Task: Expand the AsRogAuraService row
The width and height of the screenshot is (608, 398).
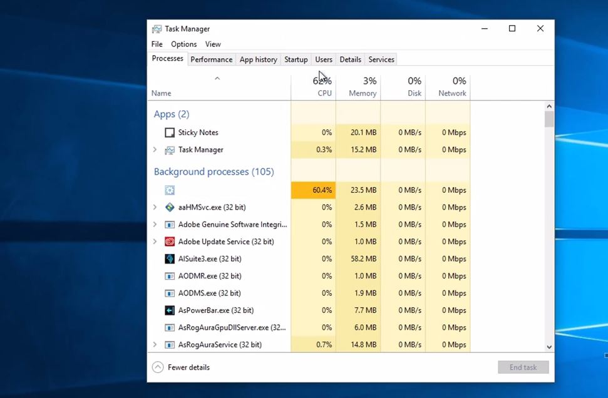Action: 155,345
